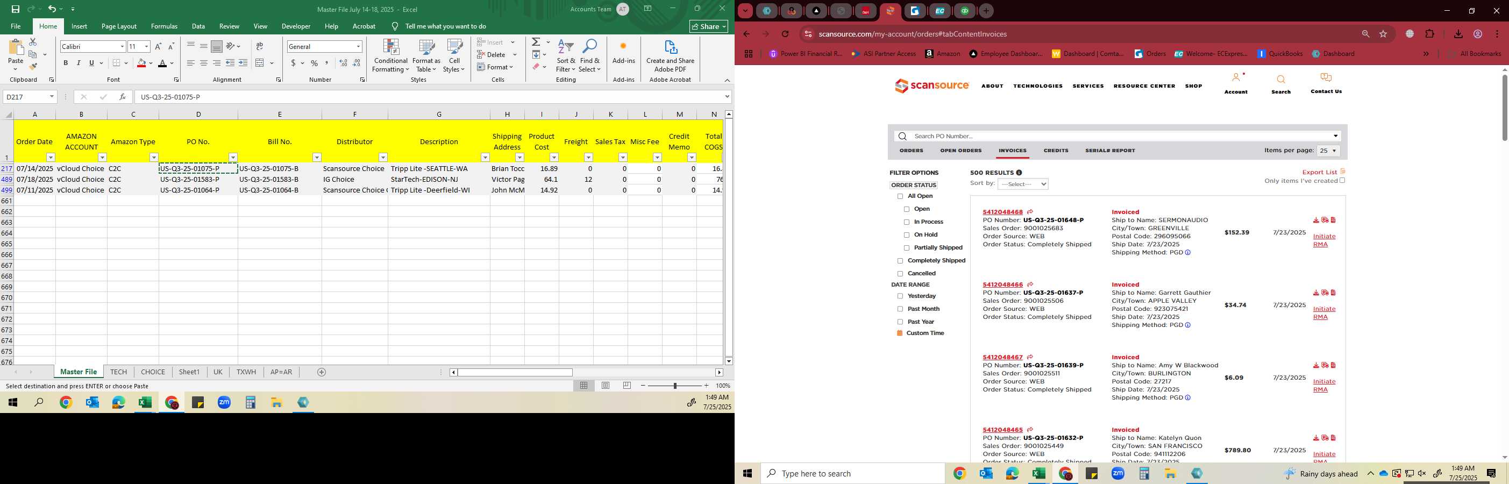Image resolution: width=1509 pixels, height=484 pixels.
Task: Check the Completely Shipped filter
Action: (x=900, y=261)
